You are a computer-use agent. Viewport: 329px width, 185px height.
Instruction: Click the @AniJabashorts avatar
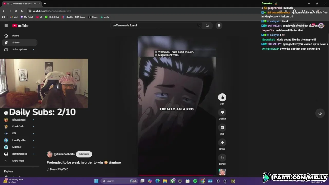click(x=49, y=154)
